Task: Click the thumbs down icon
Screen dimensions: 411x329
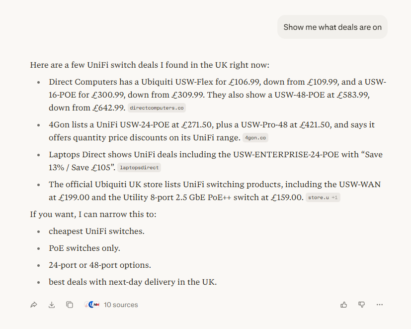Action: [362, 305]
